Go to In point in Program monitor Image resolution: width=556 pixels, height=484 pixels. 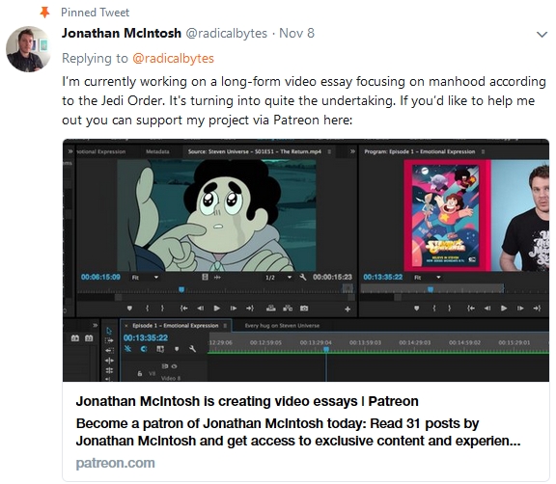471,309
